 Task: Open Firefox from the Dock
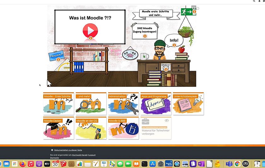pyautogui.click(x=22, y=164)
